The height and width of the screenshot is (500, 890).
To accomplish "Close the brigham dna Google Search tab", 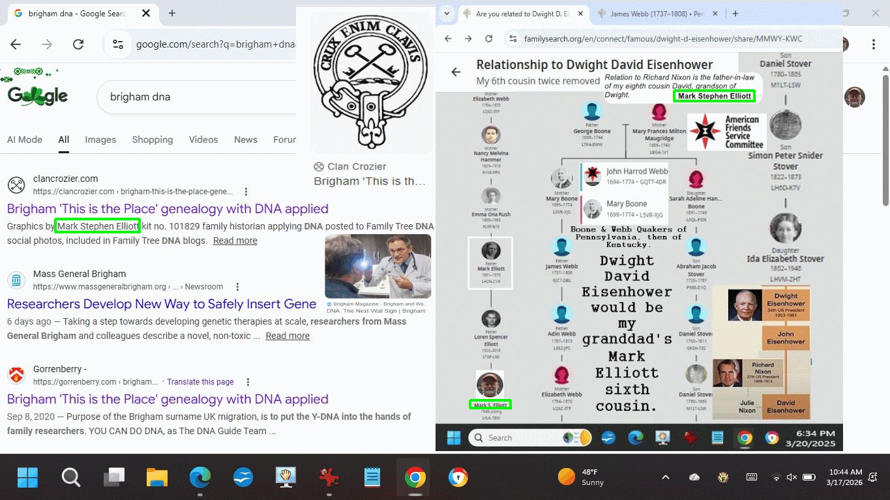I will 145,13.
